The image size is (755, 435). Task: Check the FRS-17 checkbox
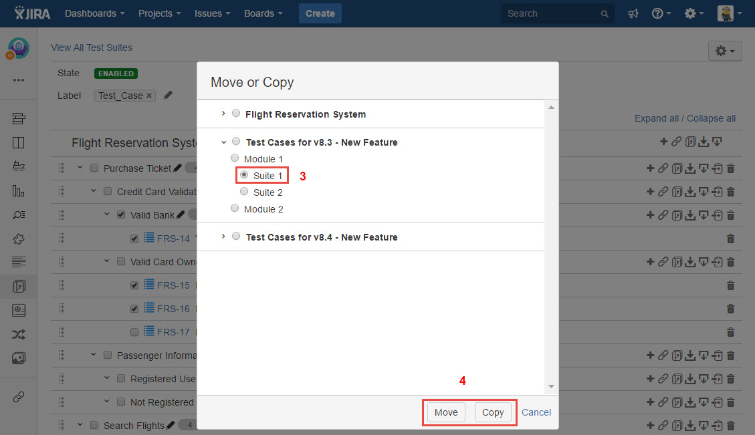pos(134,332)
